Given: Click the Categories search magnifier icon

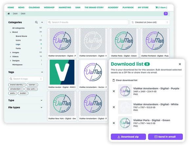Looking at the screenshot, I should [x=36, y=22].
